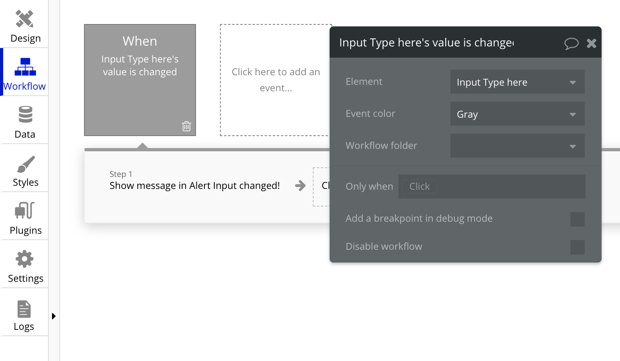This screenshot has width=620, height=361.
Task: Open the empty Workflow folder dropdown
Action: point(517,146)
